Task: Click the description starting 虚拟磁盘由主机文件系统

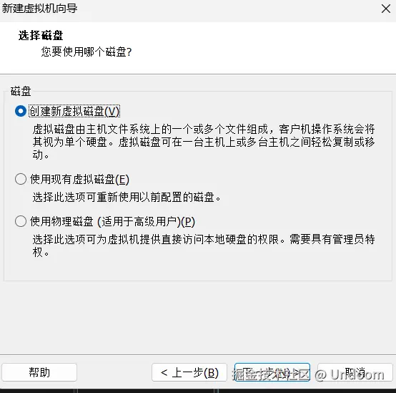Action: point(204,142)
